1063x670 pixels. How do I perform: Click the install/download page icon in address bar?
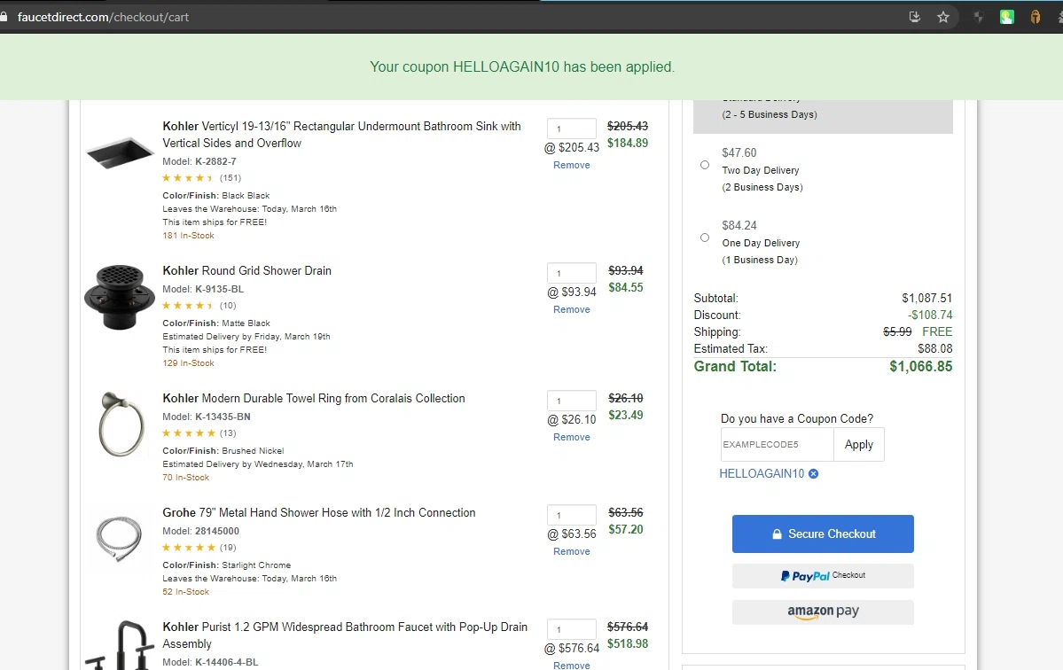coord(915,17)
